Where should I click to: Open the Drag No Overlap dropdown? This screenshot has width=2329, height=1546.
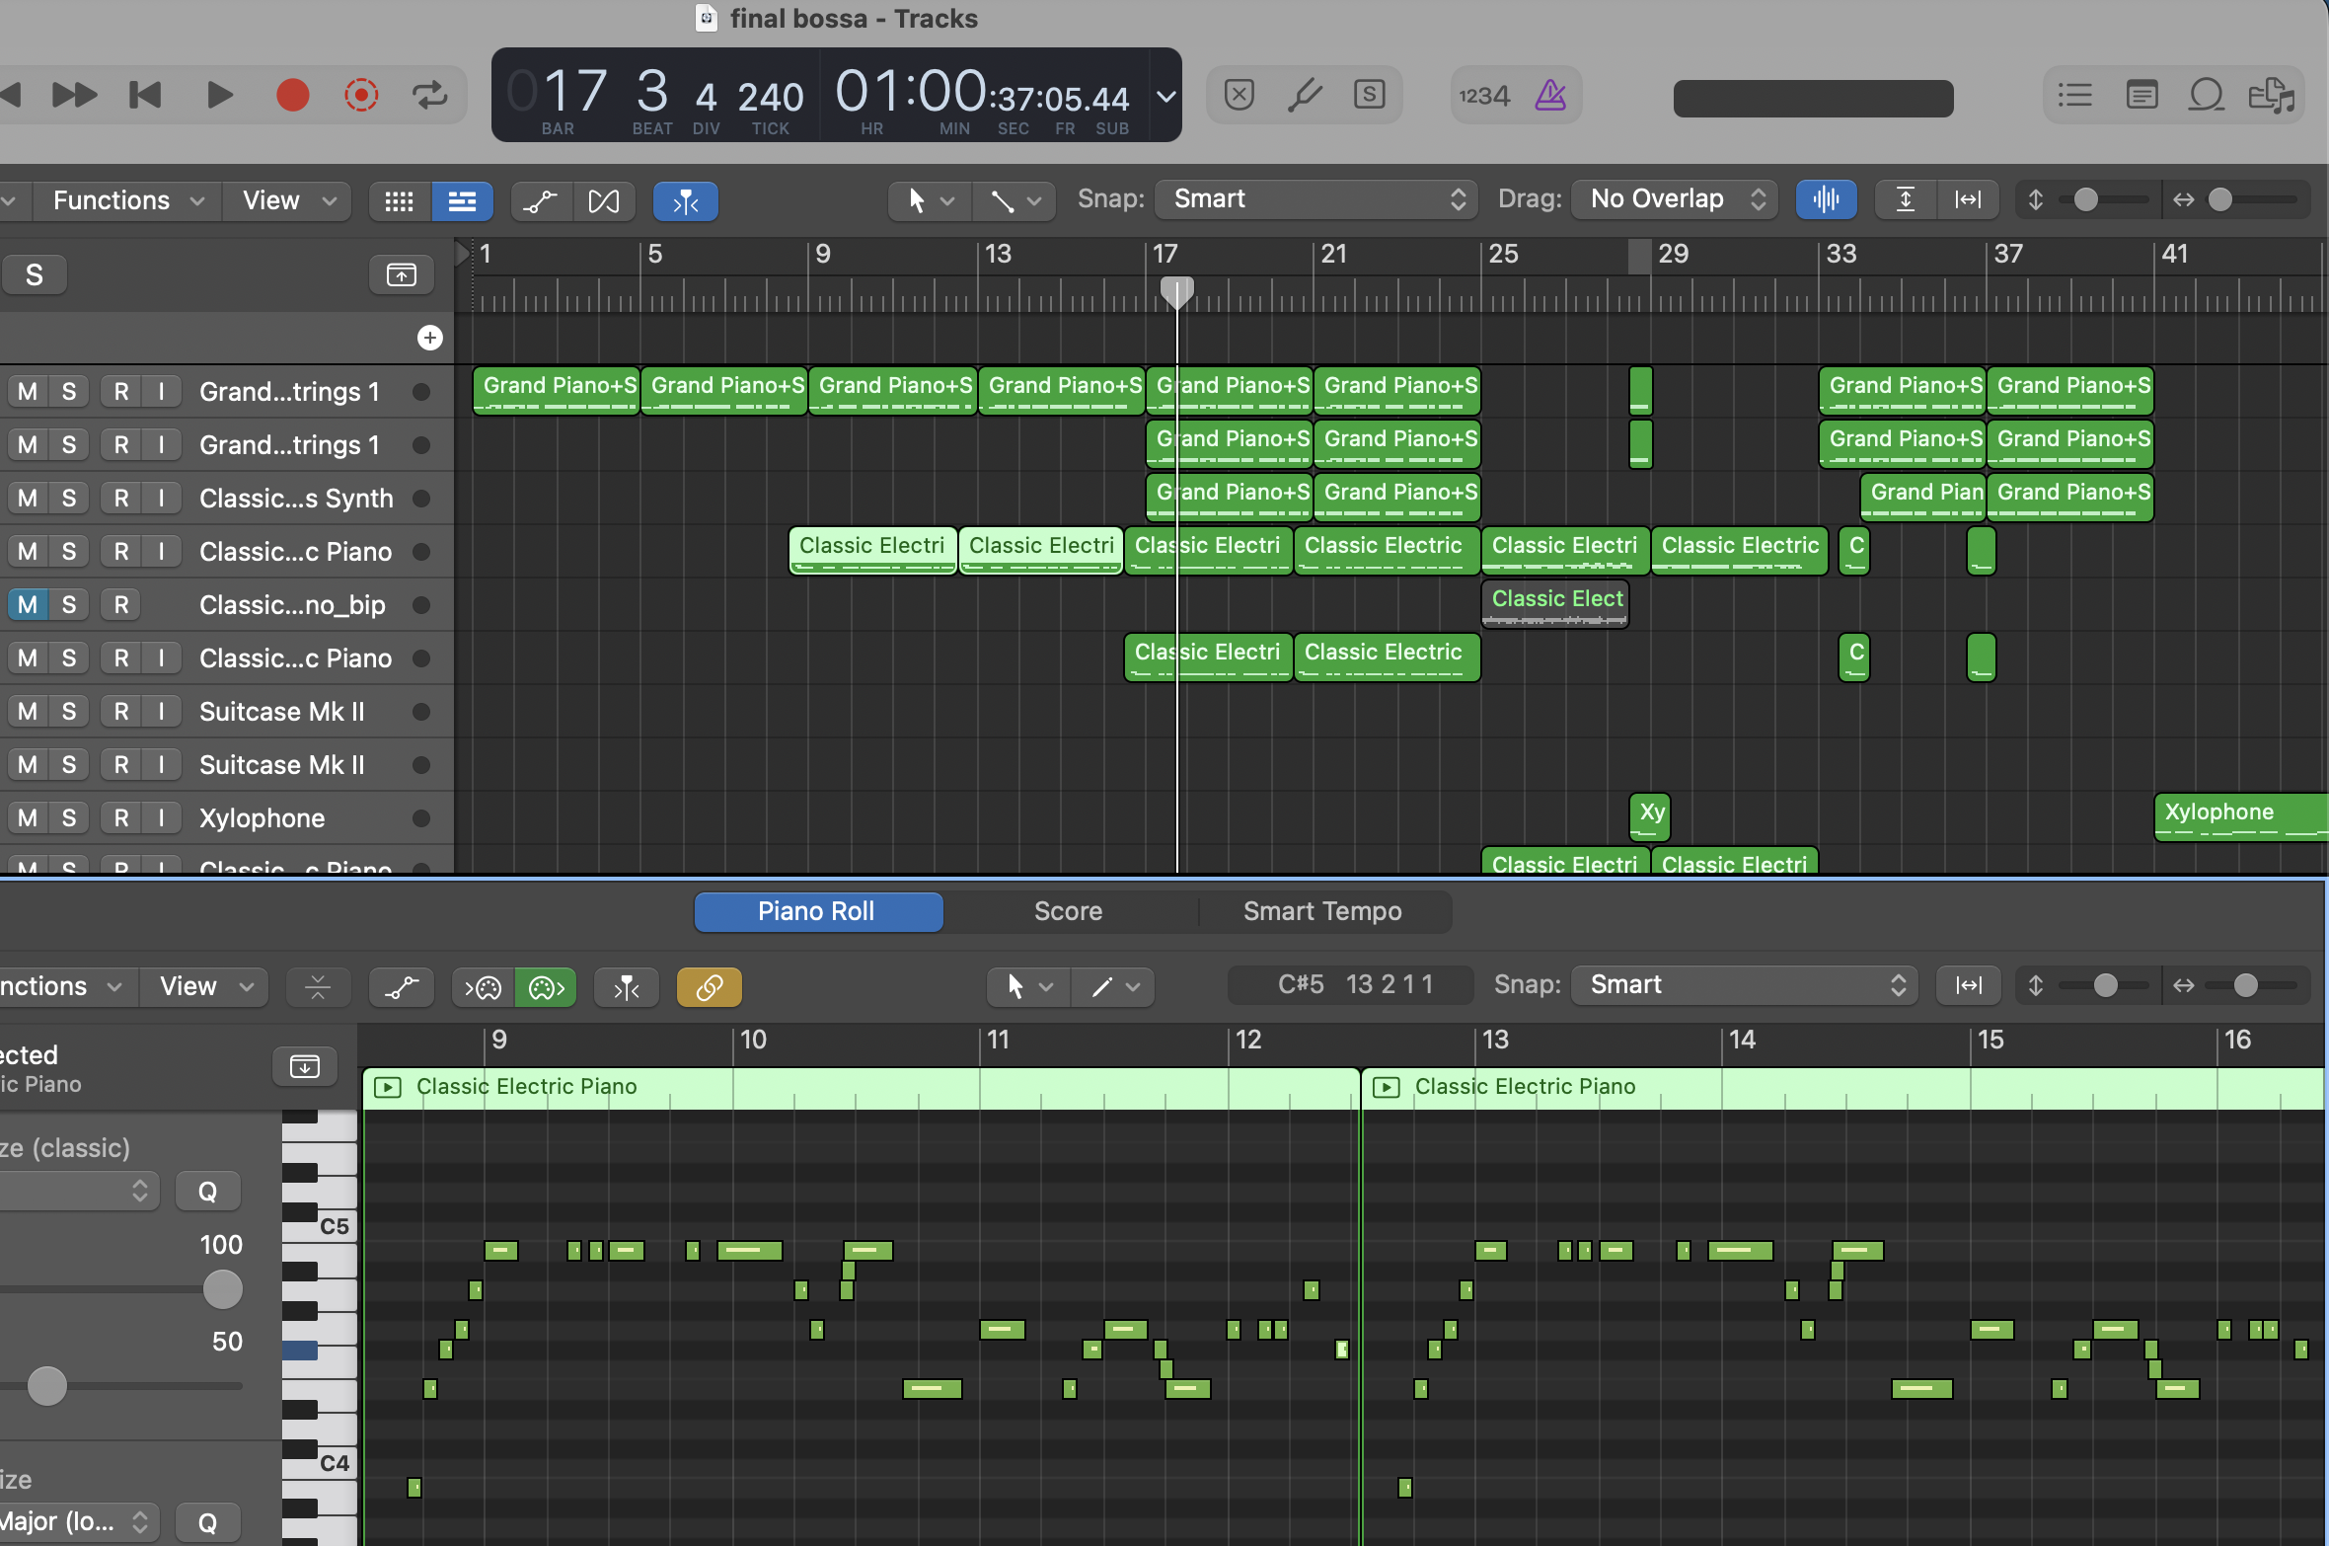click(x=1675, y=199)
